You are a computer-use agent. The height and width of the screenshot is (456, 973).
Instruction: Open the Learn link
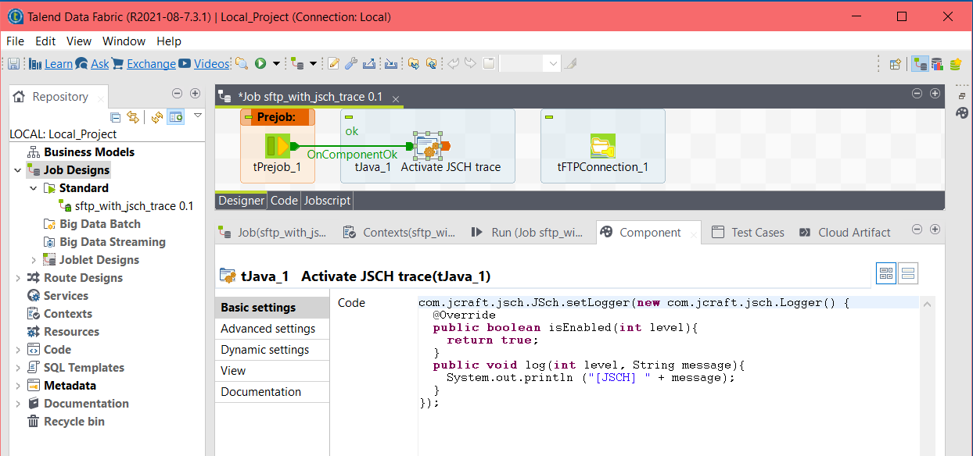click(x=58, y=64)
